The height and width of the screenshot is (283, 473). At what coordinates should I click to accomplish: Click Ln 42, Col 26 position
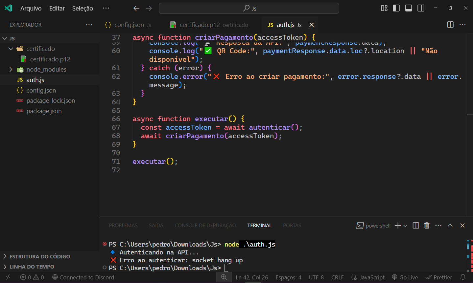click(252, 277)
